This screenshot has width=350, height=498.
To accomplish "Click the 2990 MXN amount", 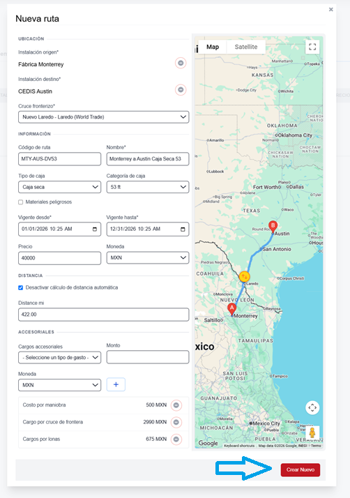I will 155,422.
